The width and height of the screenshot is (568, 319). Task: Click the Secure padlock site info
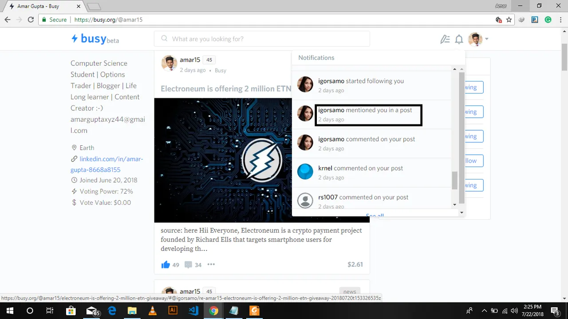[x=55, y=19]
